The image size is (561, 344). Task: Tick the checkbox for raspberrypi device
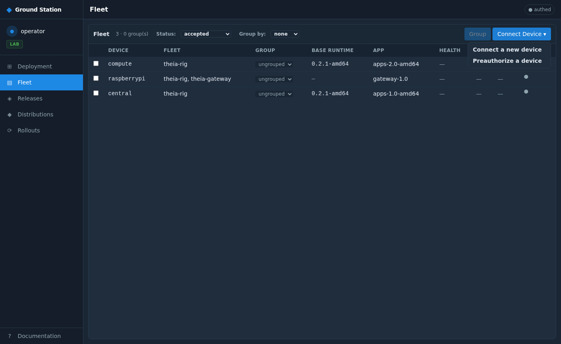96,78
